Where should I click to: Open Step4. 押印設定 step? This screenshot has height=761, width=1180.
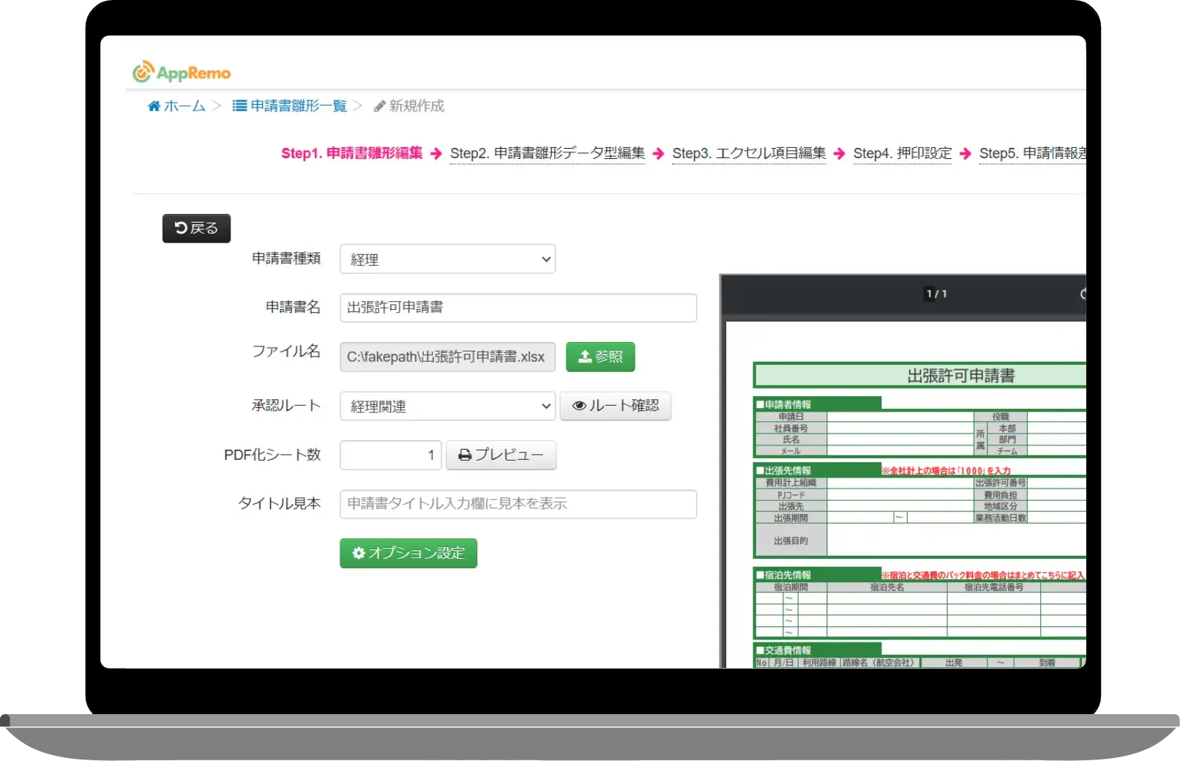[903, 153]
